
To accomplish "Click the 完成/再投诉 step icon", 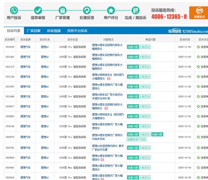I will click(x=135, y=10).
